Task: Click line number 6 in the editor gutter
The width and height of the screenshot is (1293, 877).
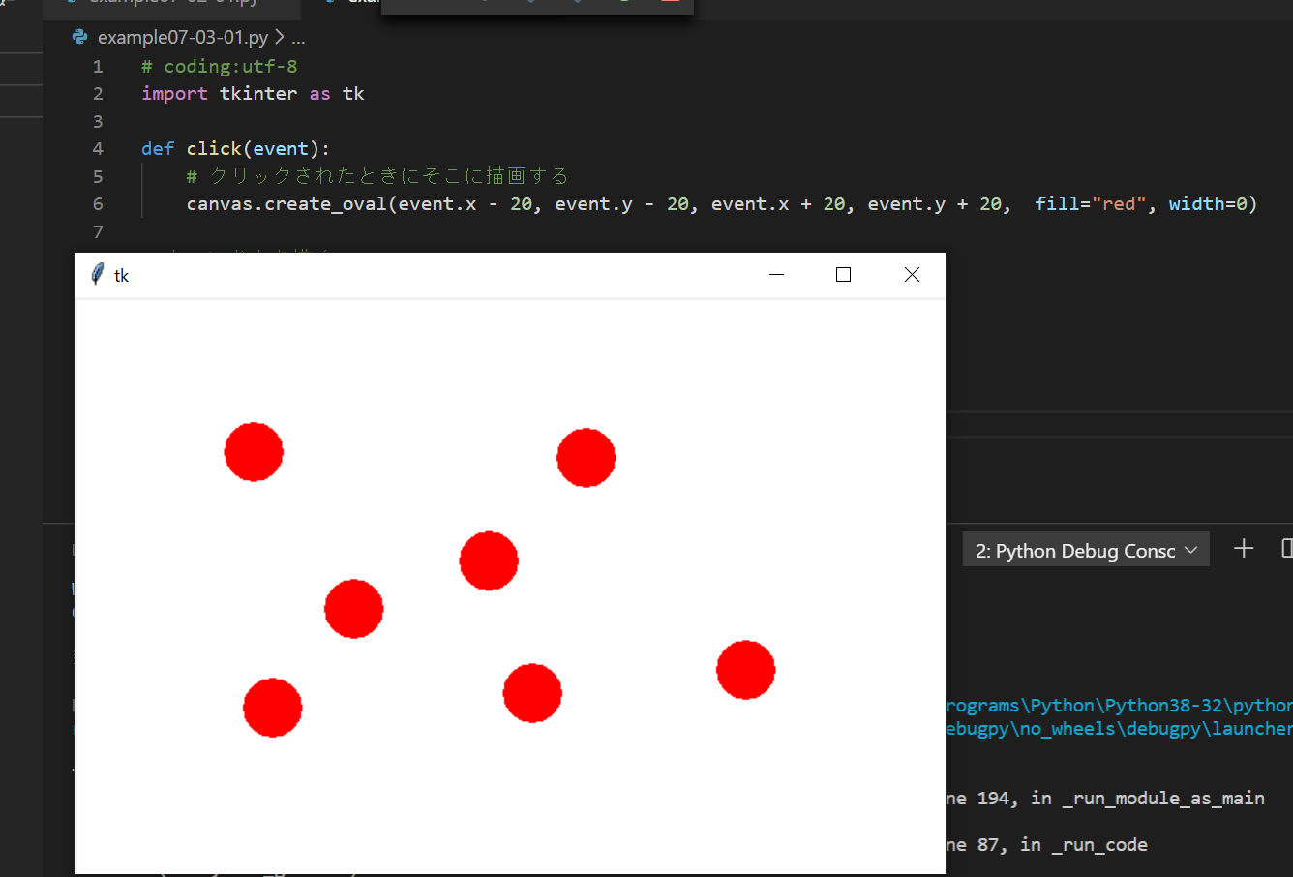Action: click(98, 204)
